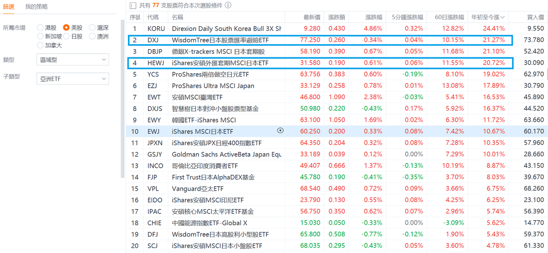Select the INCO ticker code
The width and height of the screenshot is (548, 253).
tap(155, 166)
